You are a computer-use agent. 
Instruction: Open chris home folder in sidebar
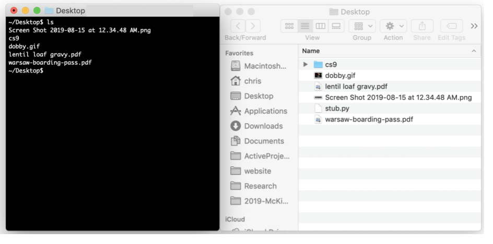246,81
